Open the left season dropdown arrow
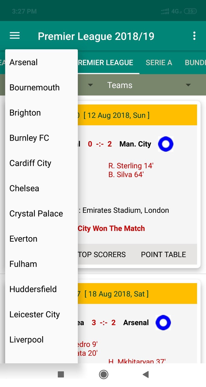Screen dimensions: 206x387 (x=90, y=85)
